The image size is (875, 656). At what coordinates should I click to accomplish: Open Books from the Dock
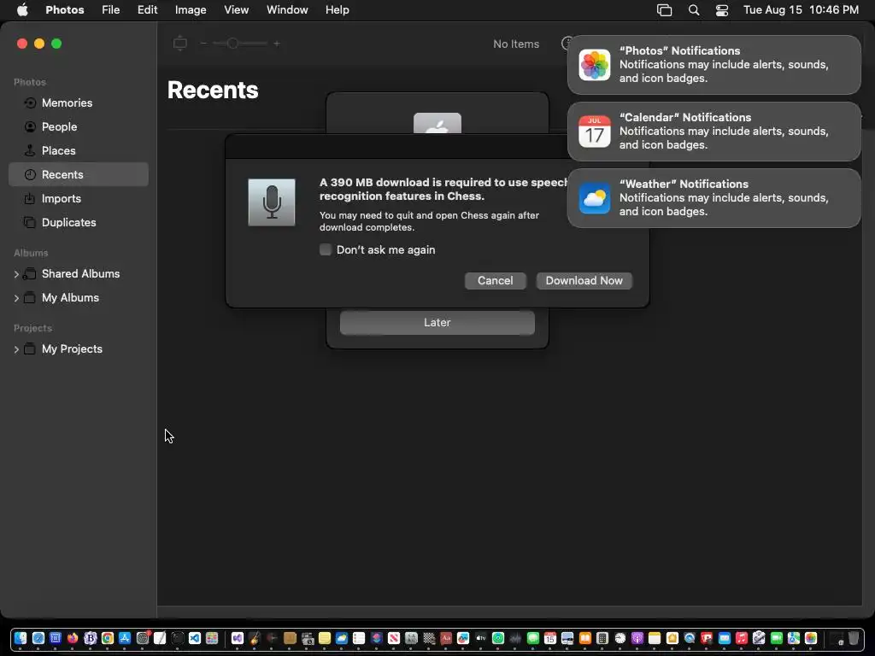pos(584,638)
